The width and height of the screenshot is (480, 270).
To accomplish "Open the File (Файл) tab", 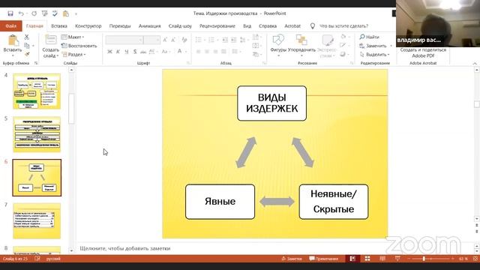I will click(11, 26).
